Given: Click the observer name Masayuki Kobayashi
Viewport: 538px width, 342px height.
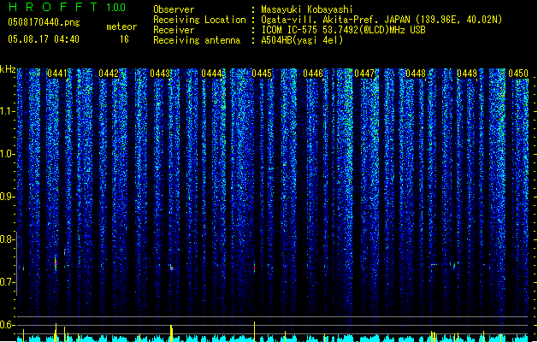Looking at the screenshot, I should pyautogui.click(x=307, y=9).
